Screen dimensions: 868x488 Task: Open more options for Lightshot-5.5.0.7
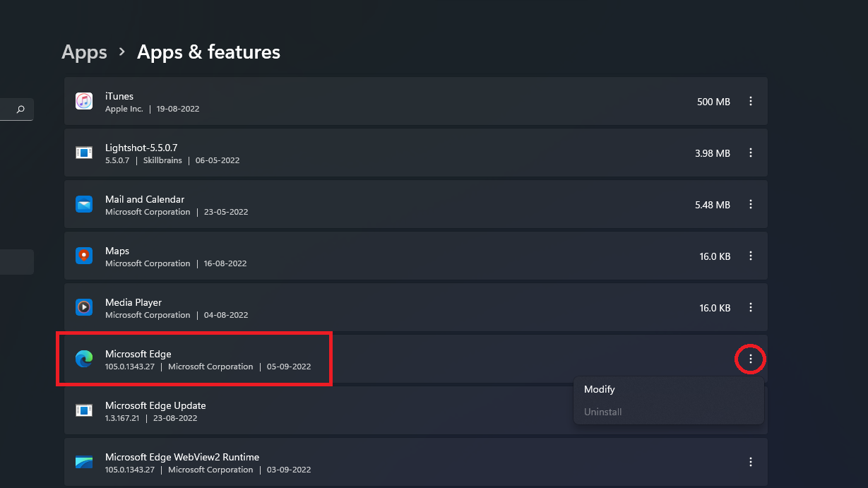click(x=751, y=153)
